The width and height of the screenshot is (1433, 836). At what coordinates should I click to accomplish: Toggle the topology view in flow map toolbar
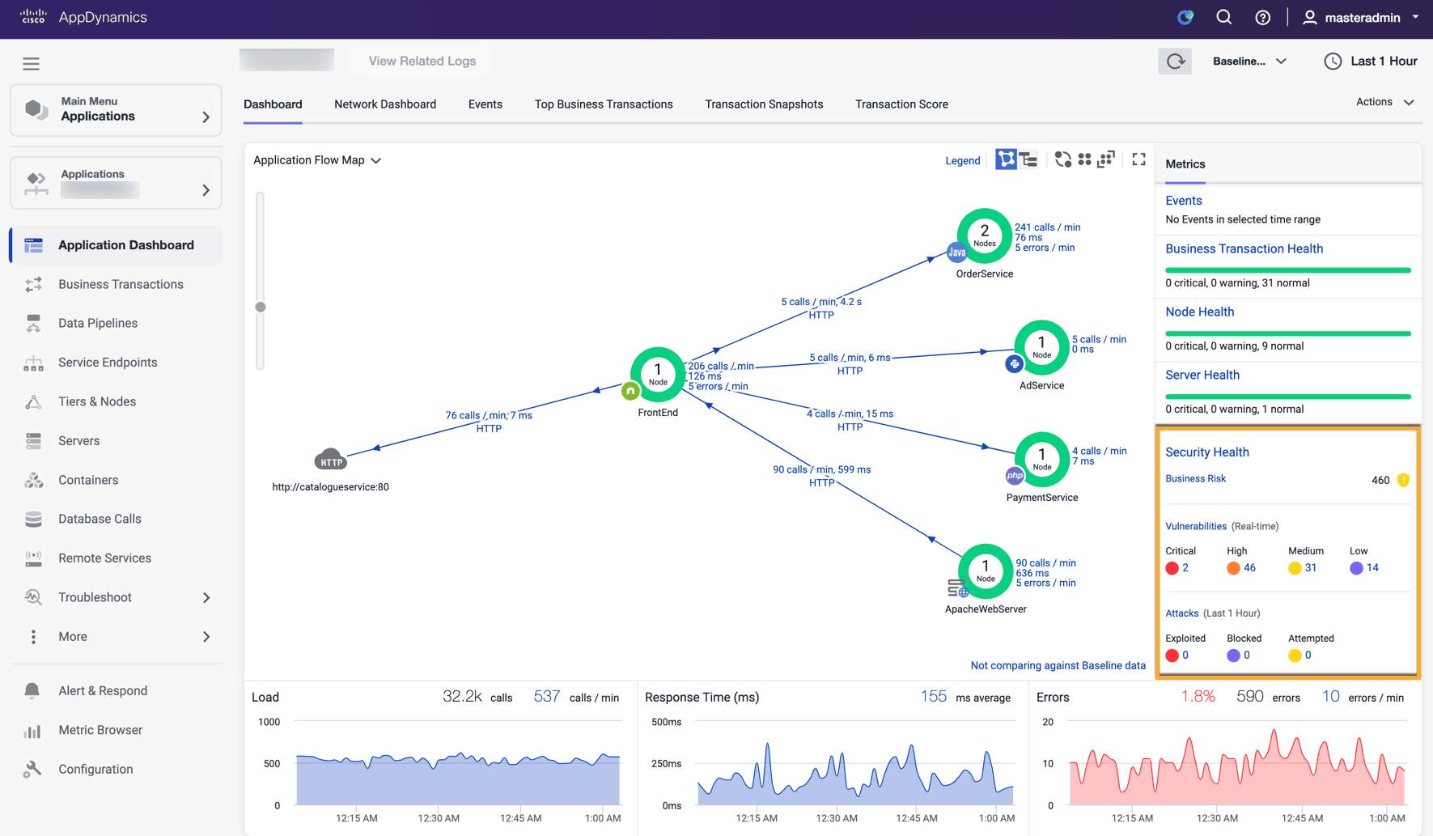pyautogui.click(x=1006, y=159)
